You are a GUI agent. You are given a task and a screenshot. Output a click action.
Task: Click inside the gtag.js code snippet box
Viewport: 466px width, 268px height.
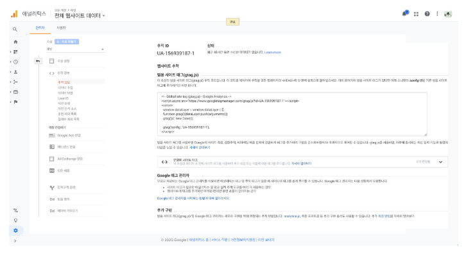pos(292,114)
